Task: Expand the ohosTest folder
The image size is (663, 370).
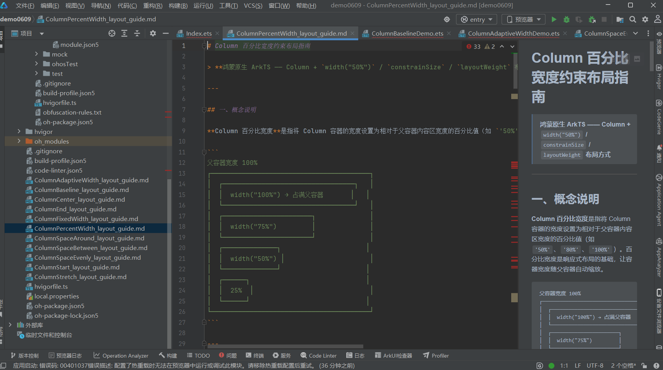Action: pos(36,64)
